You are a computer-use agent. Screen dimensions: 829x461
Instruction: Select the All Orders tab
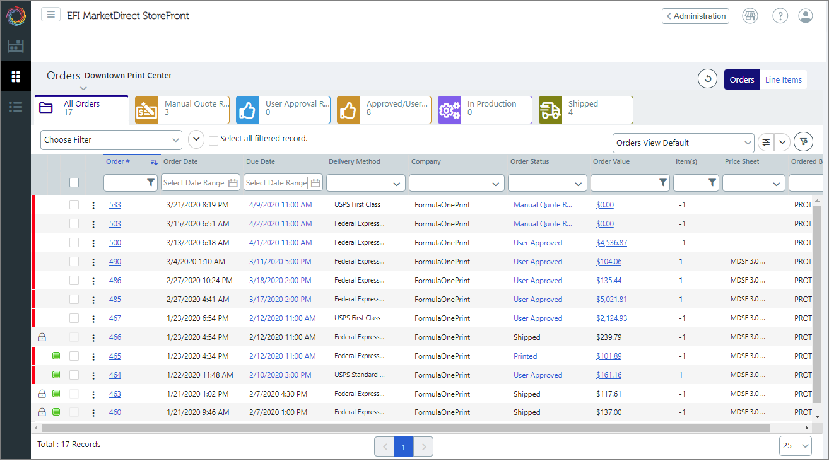coord(81,109)
